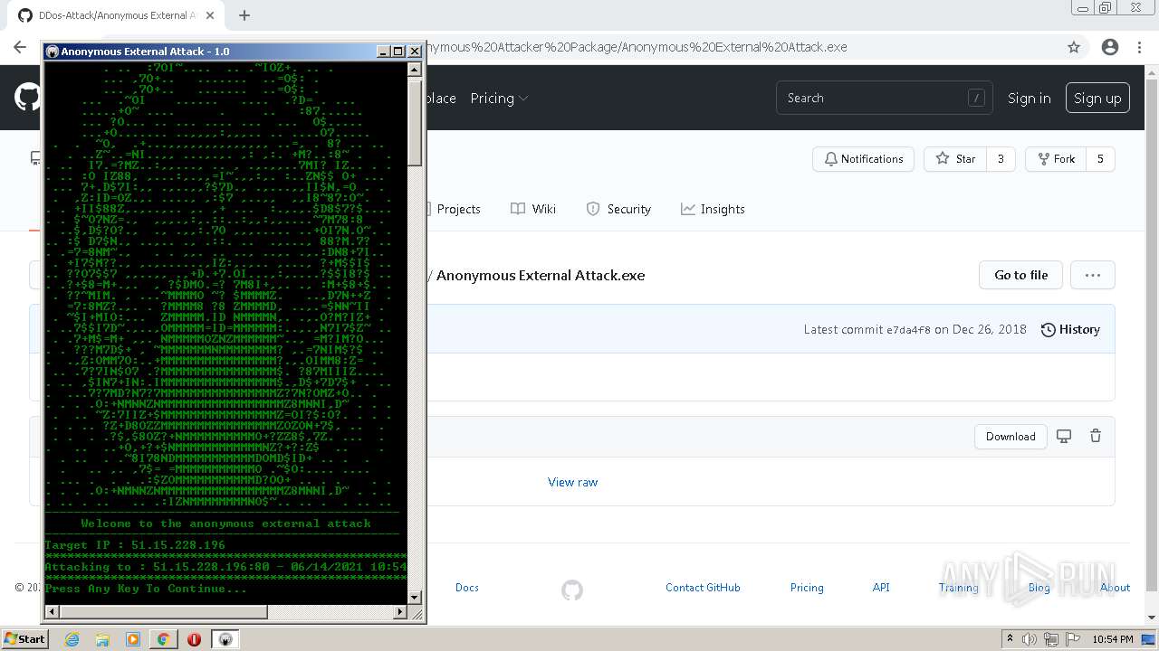
Task: Open commit e7da4f8 link
Action: click(908, 330)
